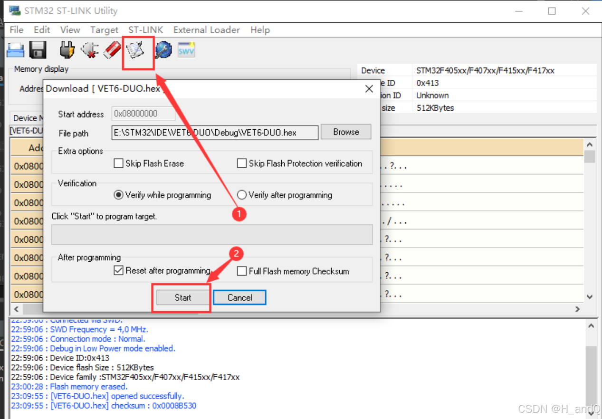
Task: Open the Help menu
Action: [x=260, y=29]
